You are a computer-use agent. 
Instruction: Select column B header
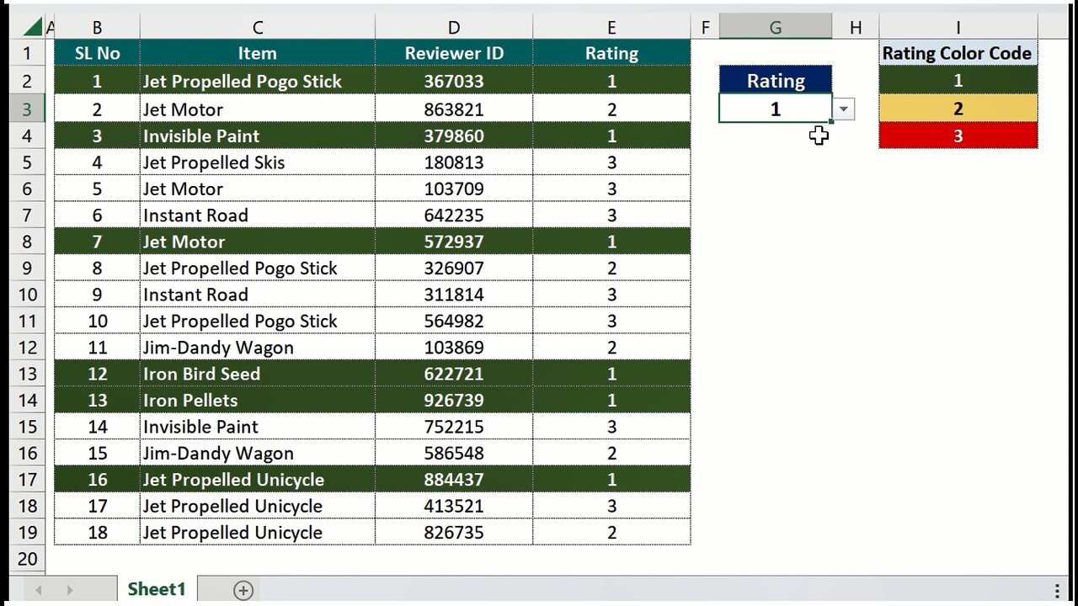click(97, 28)
